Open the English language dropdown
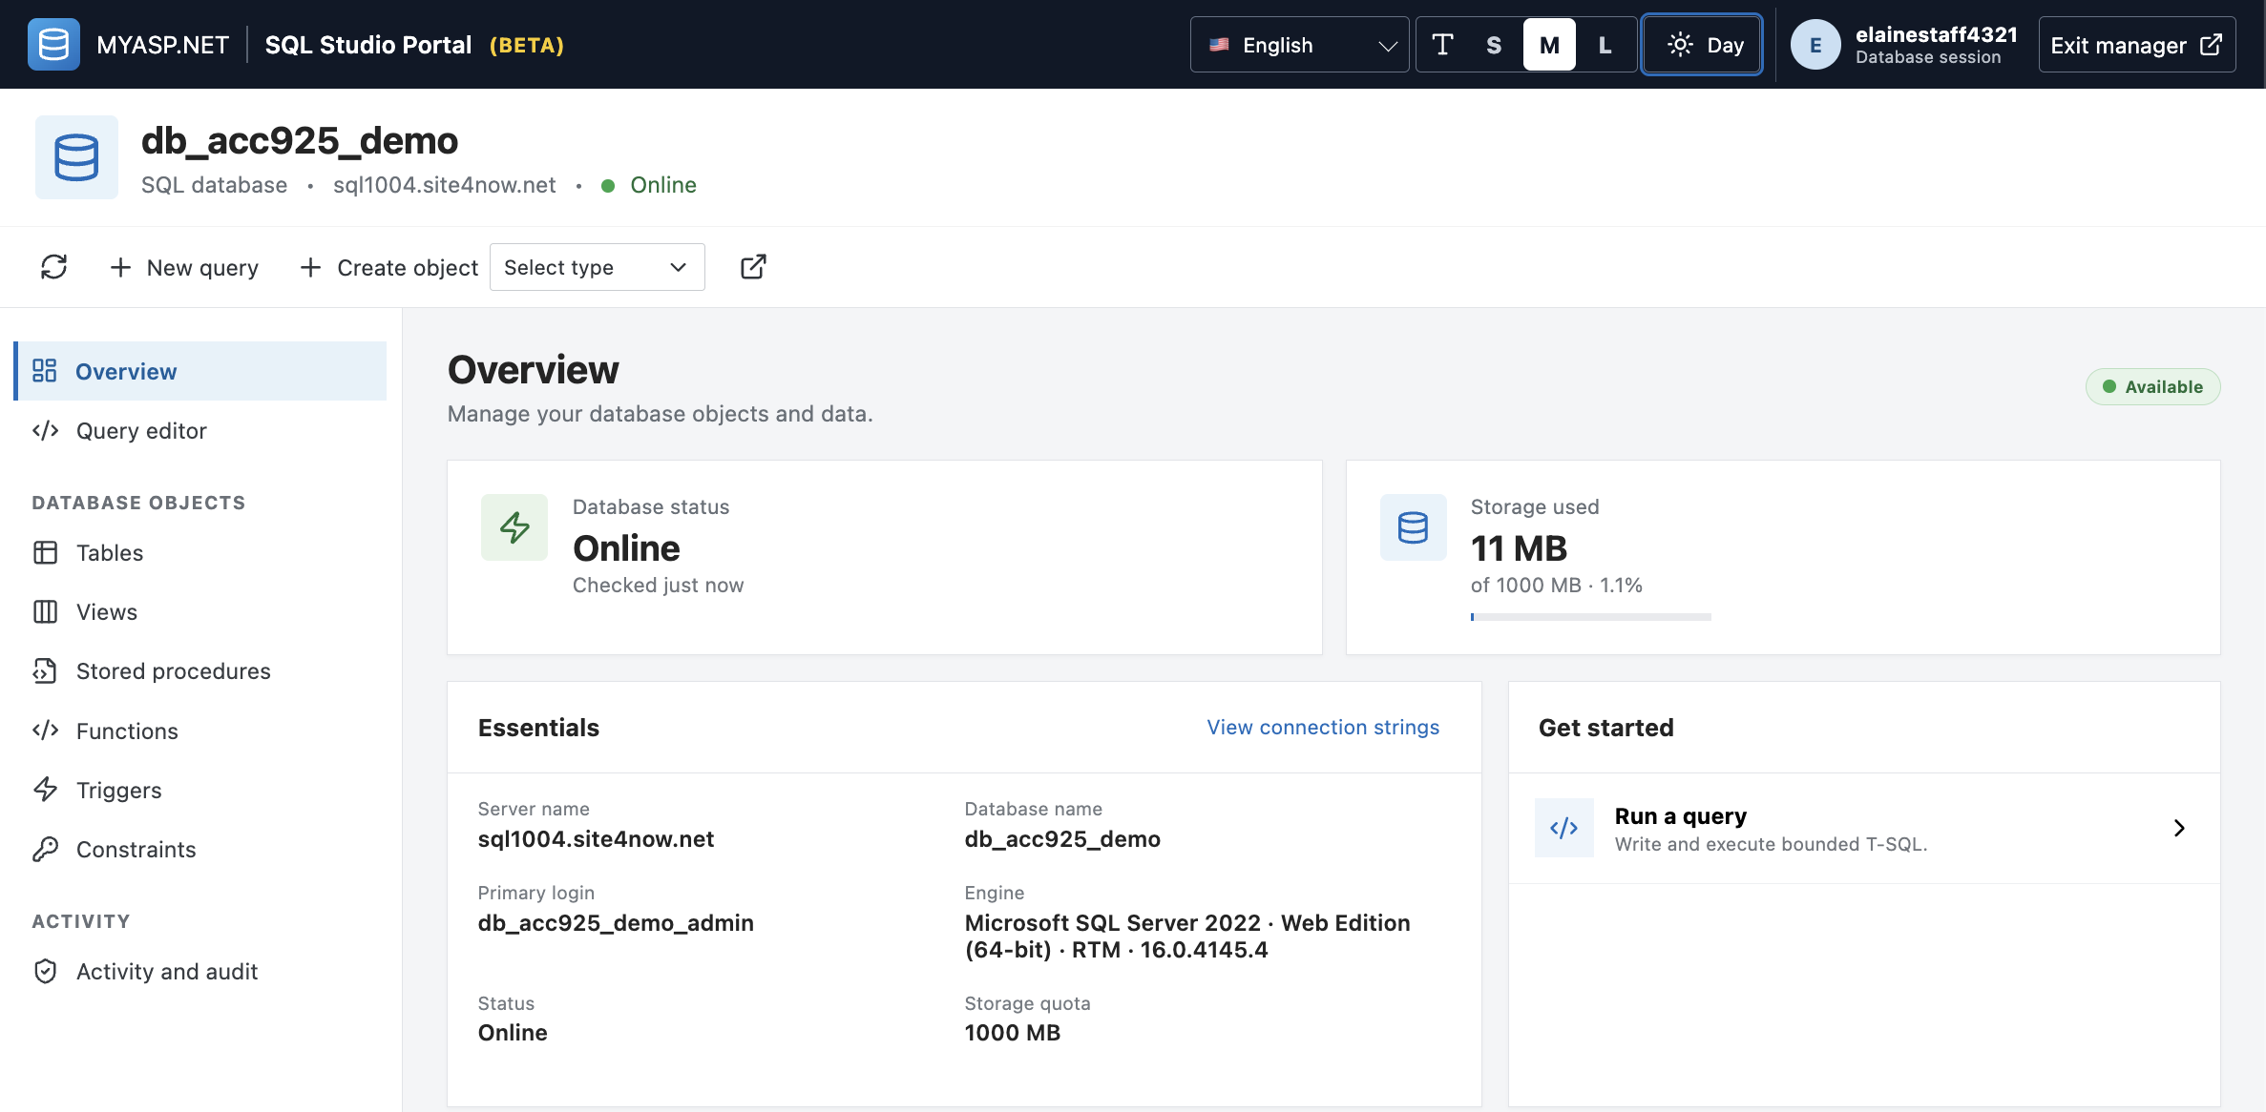This screenshot has height=1112, width=2266. (x=1299, y=45)
